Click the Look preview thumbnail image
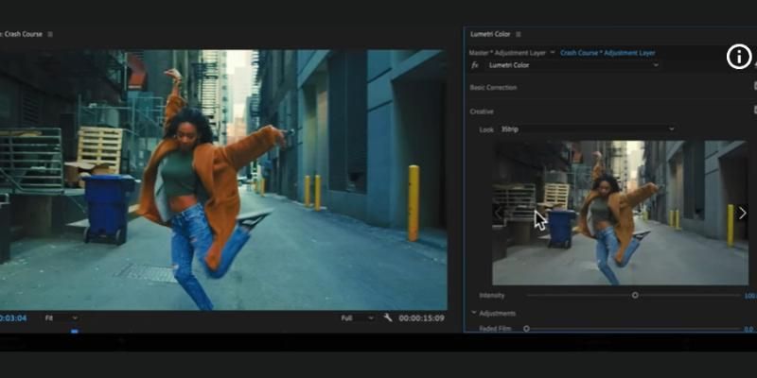The height and width of the screenshot is (378, 757). point(620,213)
